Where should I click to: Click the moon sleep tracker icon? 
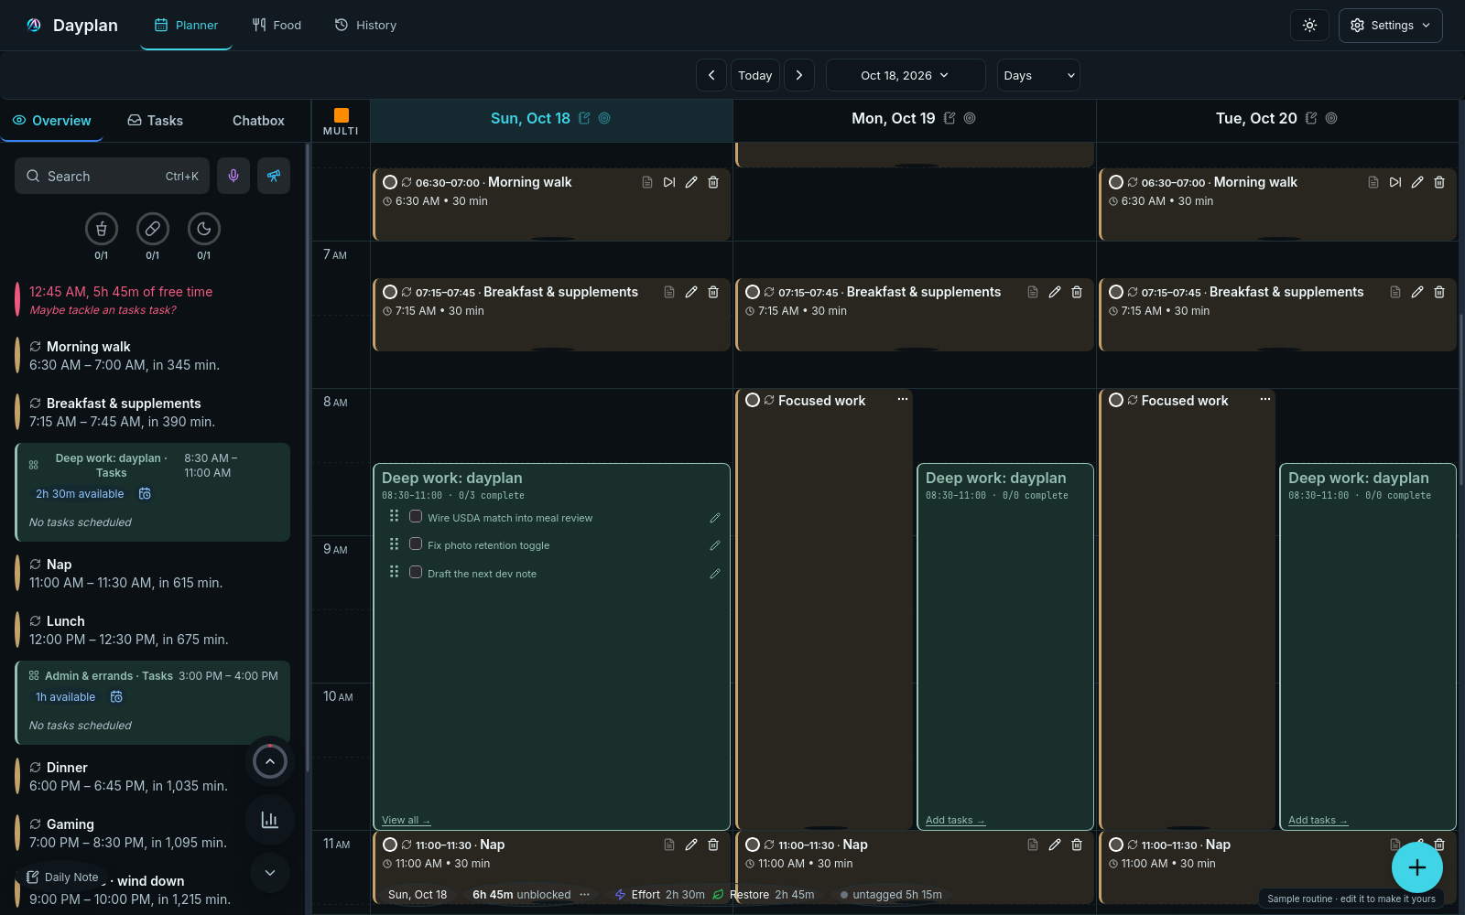[204, 229]
